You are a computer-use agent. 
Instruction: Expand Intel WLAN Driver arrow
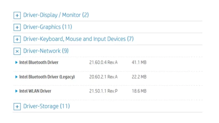(x=16, y=91)
